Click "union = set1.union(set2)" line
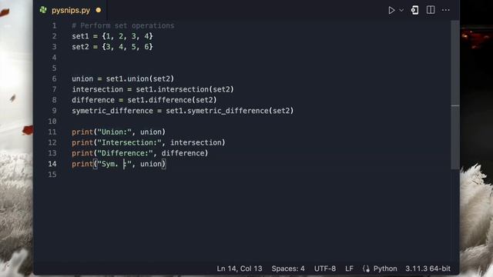 tap(122, 78)
